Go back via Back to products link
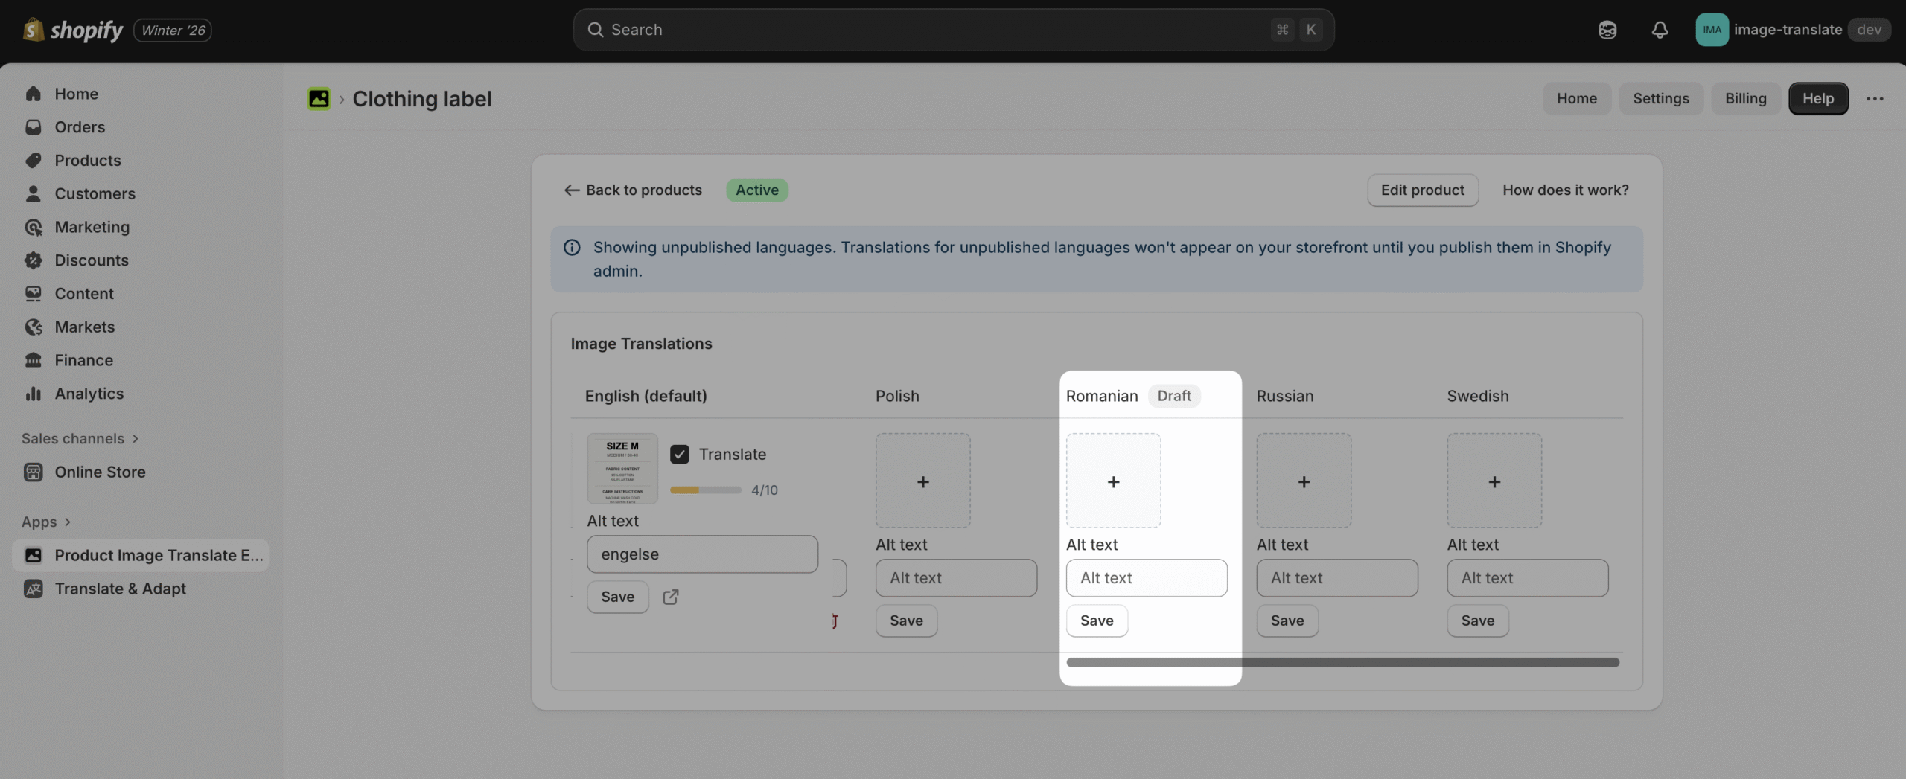 tap(633, 190)
